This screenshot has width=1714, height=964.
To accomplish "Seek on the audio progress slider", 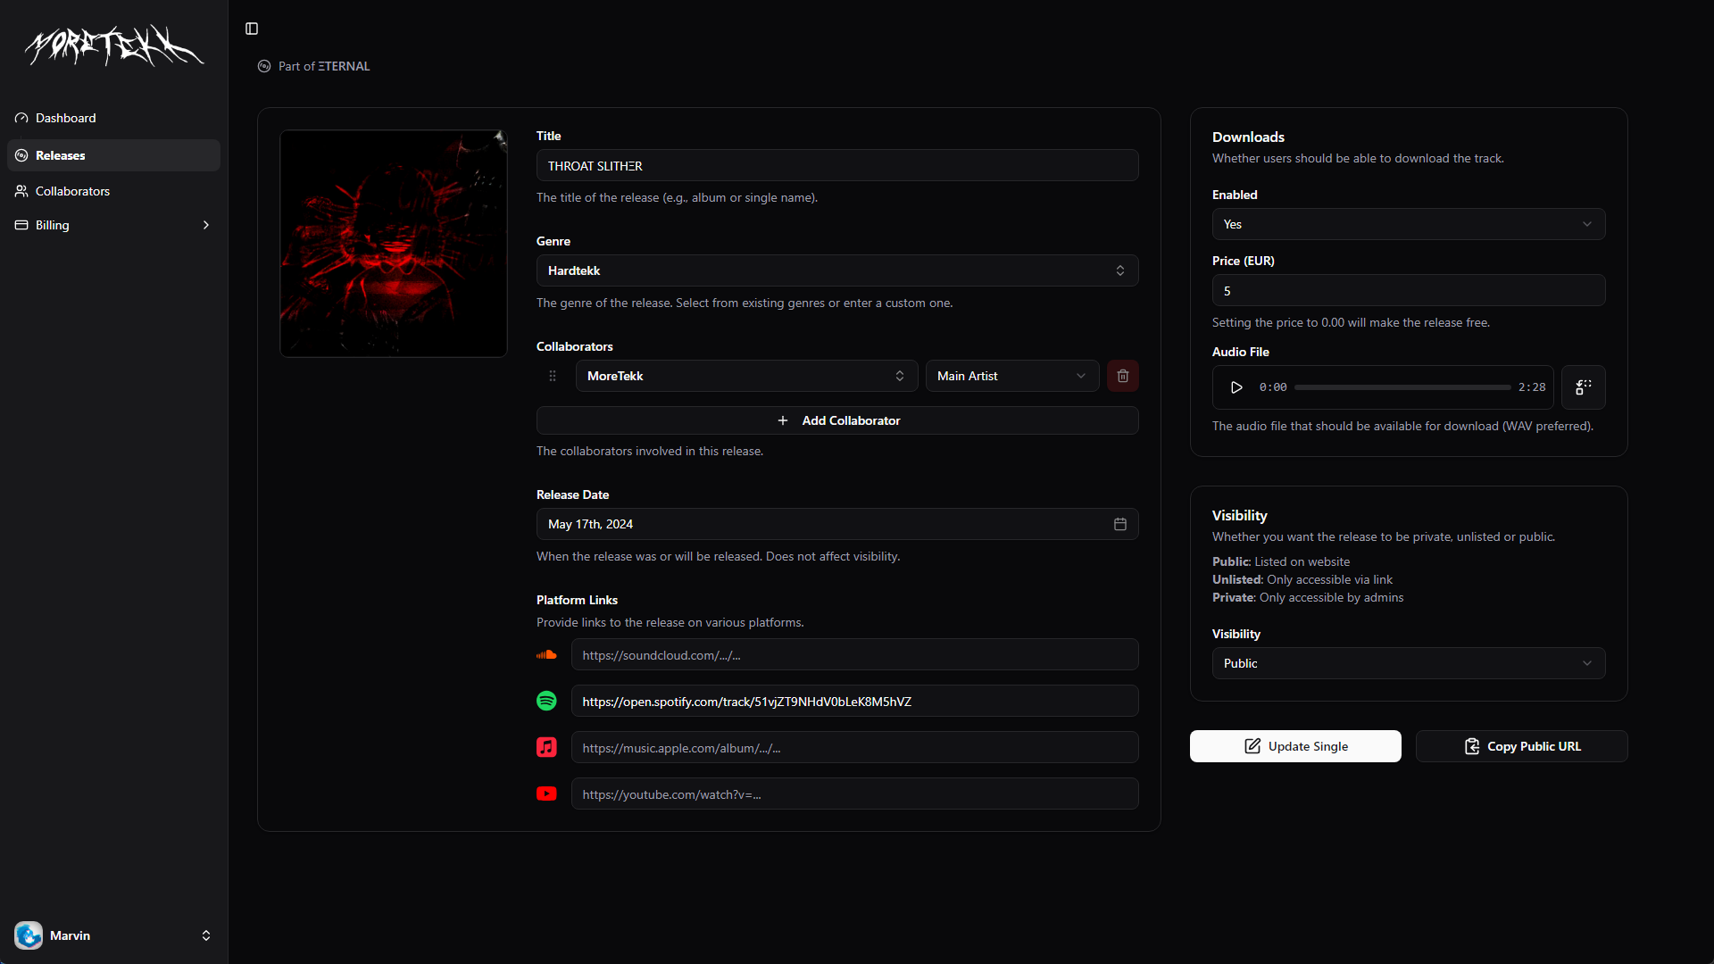I will tap(1402, 387).
